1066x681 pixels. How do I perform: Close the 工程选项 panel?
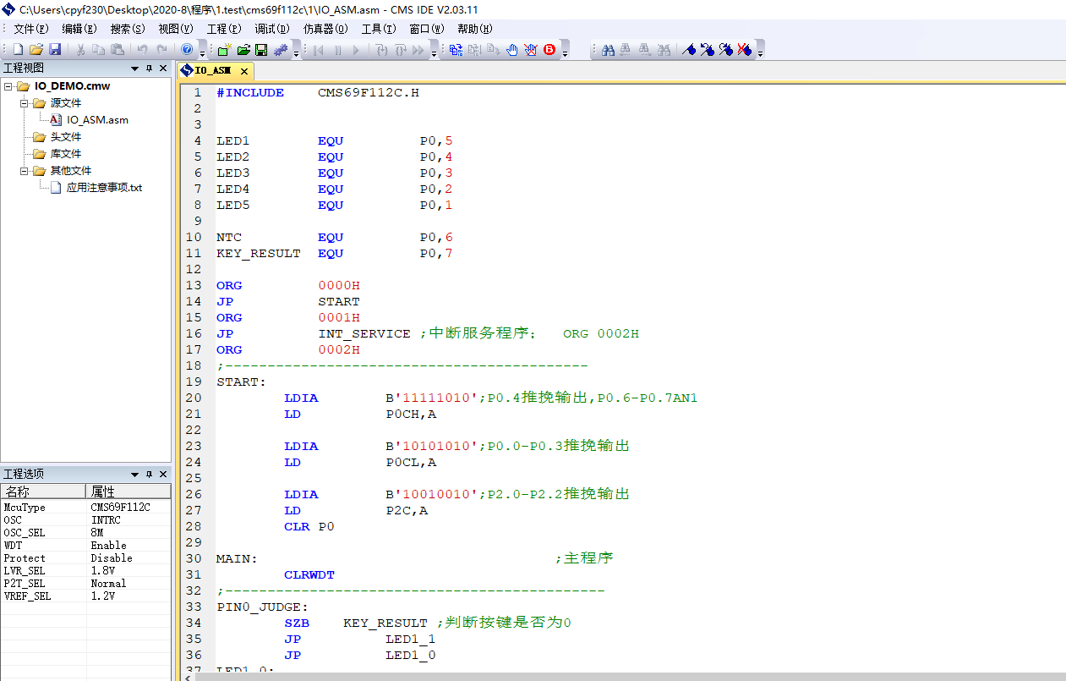pyautogui.click(x=163, y=475)
